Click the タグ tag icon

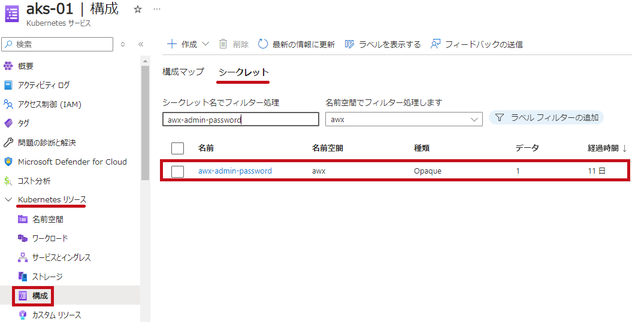8,123
